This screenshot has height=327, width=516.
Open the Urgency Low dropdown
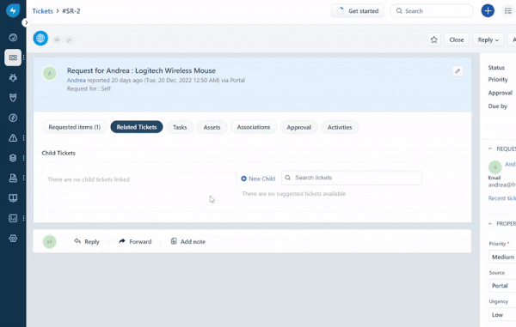tap(502, 314)
